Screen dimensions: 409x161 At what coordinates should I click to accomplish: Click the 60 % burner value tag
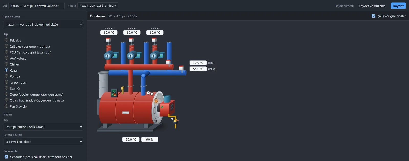[x=150, y=140]
